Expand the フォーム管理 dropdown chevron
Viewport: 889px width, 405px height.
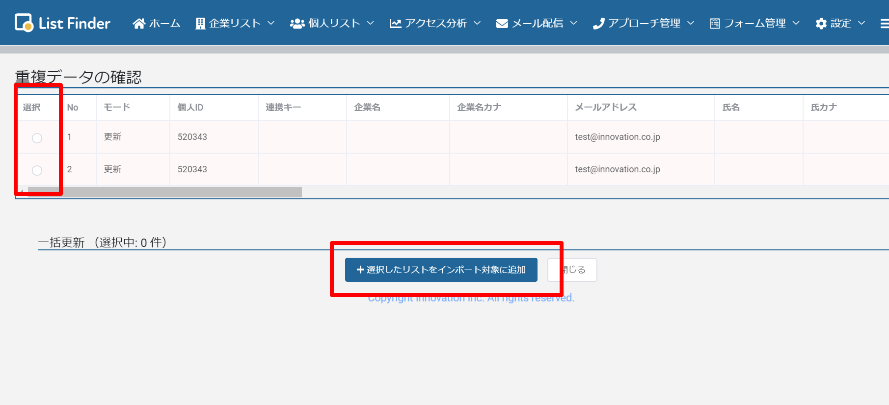point(796,23)
